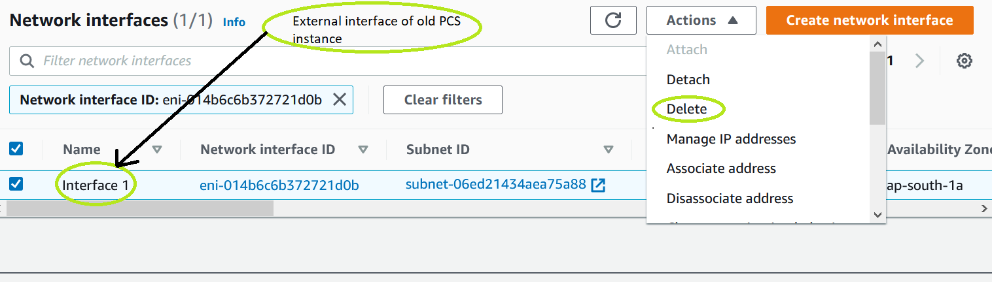Screen dimensions: 992x282
Task: Toggle the select-all header checkbox
Action: pyautogui.click(x=16, y=149)
